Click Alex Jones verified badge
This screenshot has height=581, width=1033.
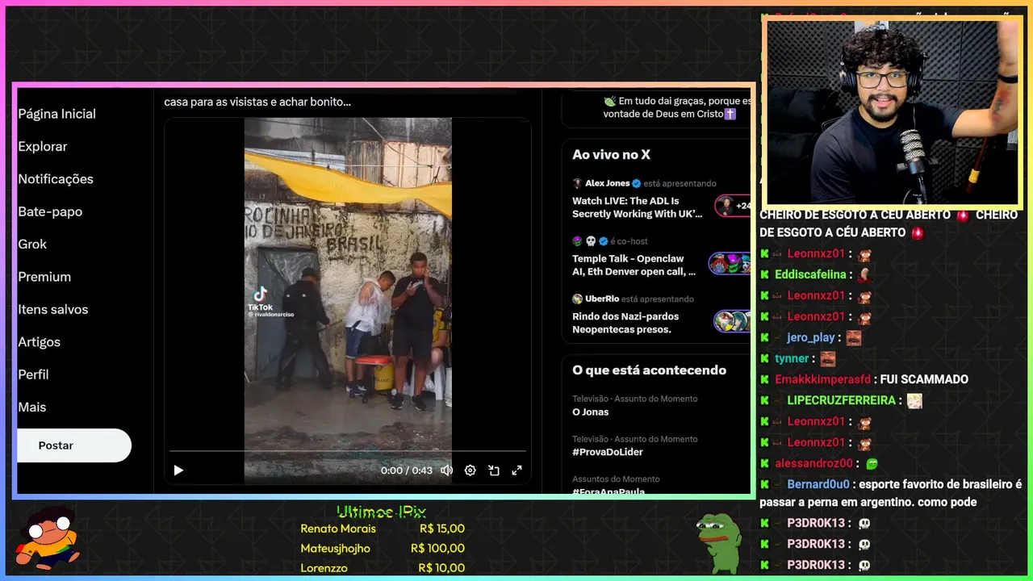point(636,183)
